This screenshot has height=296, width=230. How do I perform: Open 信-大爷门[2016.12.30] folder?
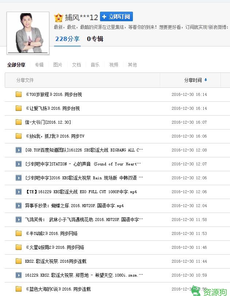point(48,122)
